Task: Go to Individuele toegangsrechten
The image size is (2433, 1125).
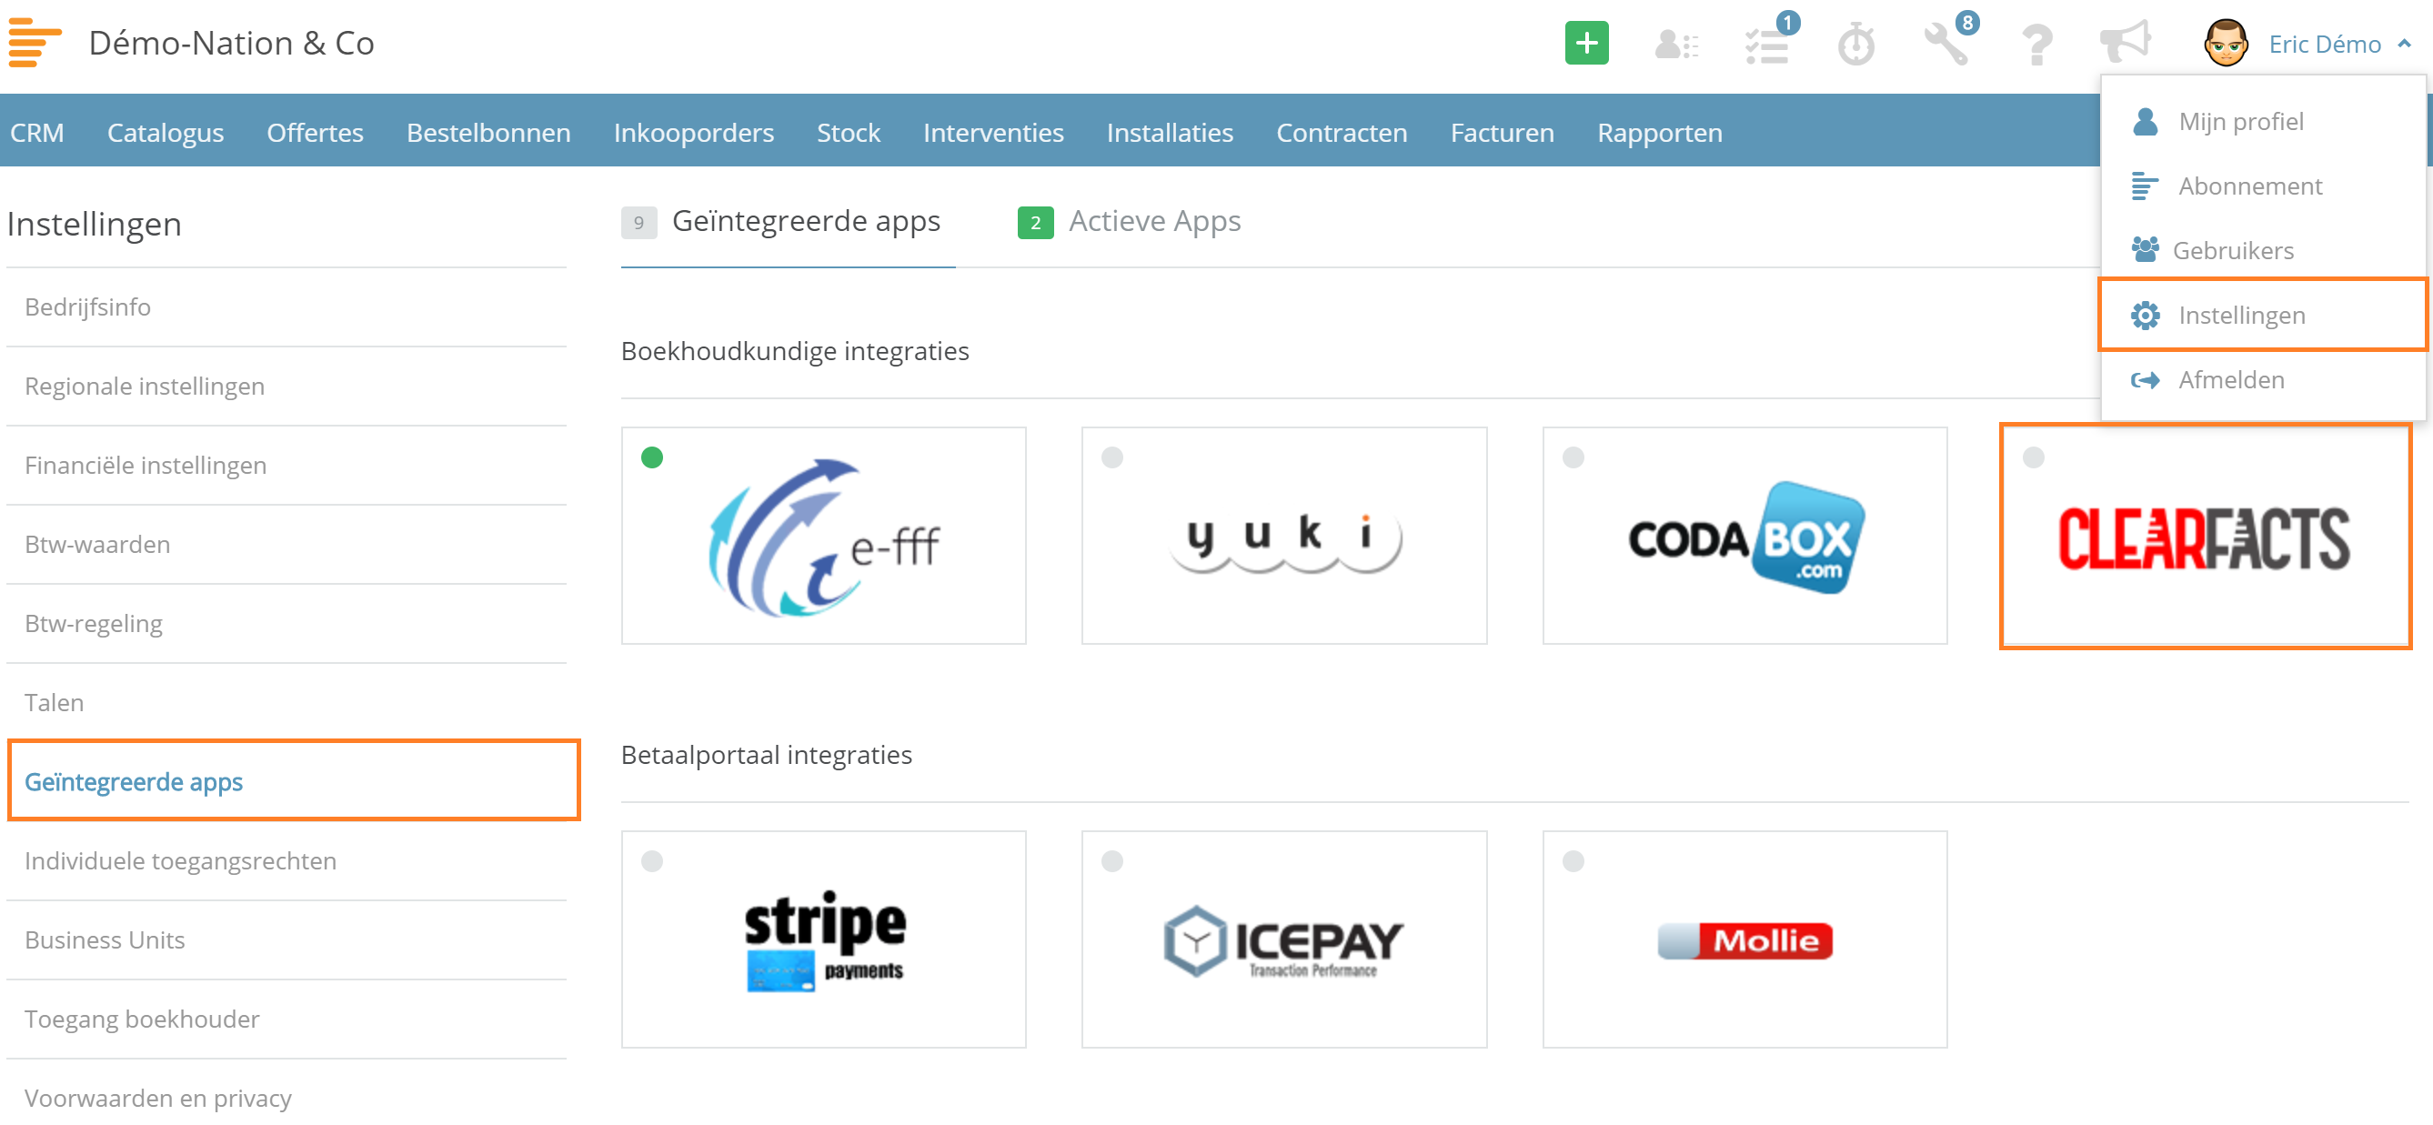Action: (x=287, y=861)
